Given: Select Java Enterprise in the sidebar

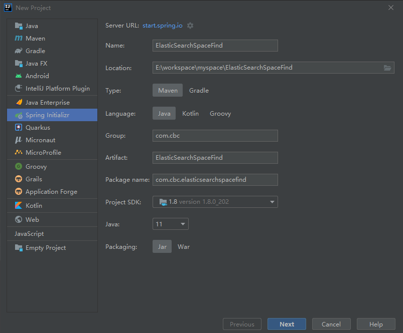Looking at the screenshot, I should pos(52,102).
